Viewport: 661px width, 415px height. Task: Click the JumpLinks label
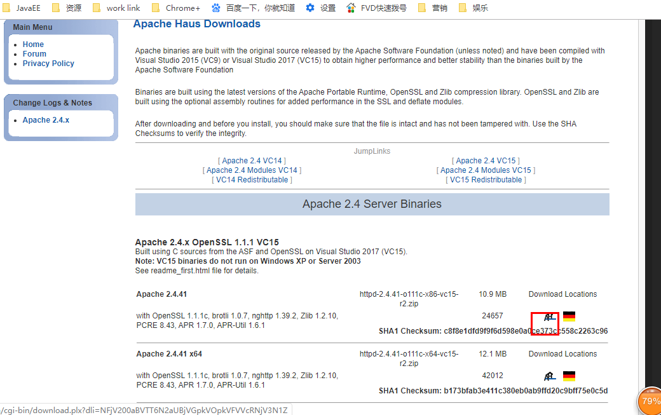coord(372,151)
